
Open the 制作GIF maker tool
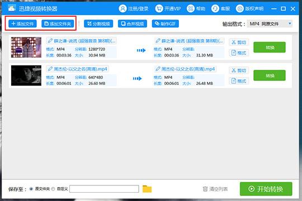point(165,23)
